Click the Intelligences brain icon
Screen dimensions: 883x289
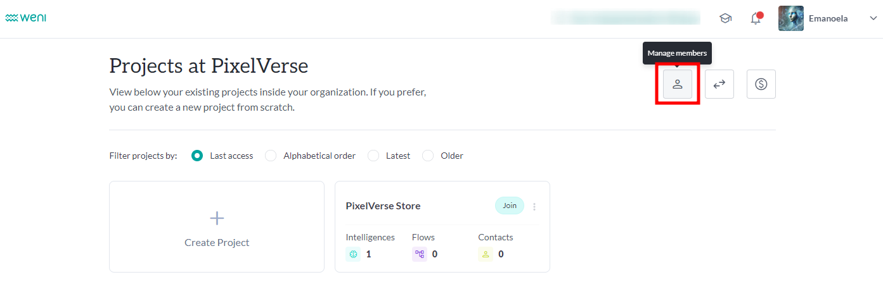[x=353, y=254]
